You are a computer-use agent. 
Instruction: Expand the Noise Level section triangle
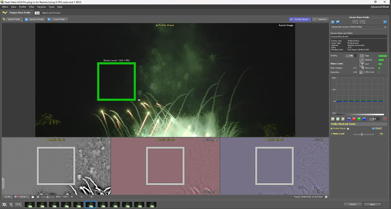(332, 134)
